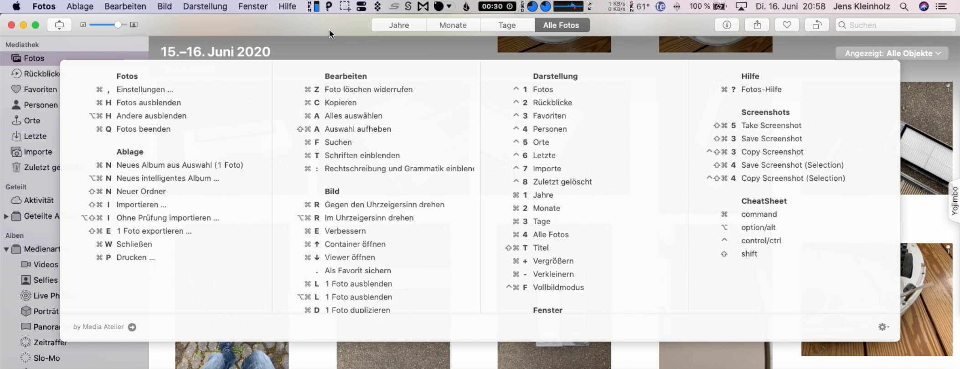Click the Media Atelier arrow icon
Image resolution: width=960 pixels, height=369 pixels.
click(x=132, y=327)
